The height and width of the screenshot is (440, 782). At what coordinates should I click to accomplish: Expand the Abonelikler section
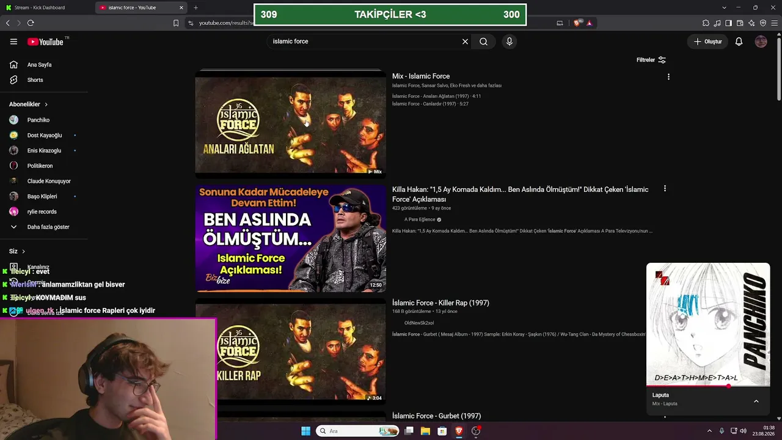pos(28,105)
